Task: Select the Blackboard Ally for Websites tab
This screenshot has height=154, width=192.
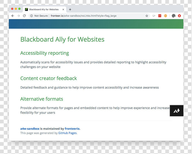Action: click(x=45, y=9)
